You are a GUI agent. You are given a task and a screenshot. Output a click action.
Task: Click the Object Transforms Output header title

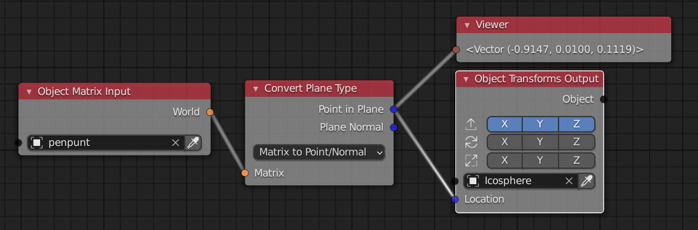click(x=536, y=80)
